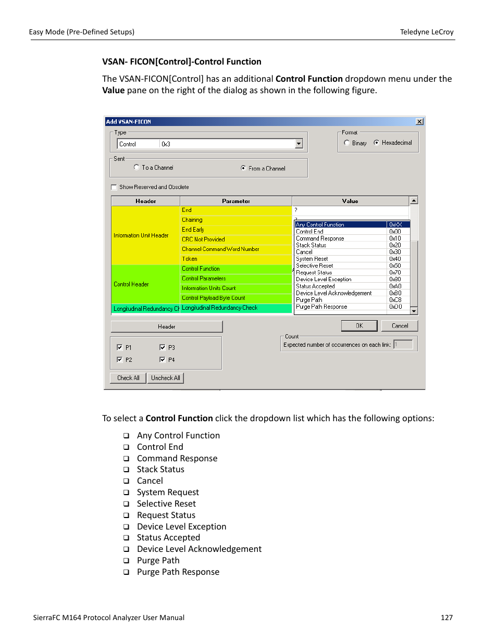Screen dimensions: 497x643
Task: Toggle the P1 checkbox
Action: point(120,347)
